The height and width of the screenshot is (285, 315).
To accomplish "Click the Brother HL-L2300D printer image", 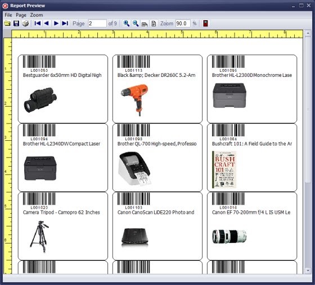I will [x=229, y=95].
